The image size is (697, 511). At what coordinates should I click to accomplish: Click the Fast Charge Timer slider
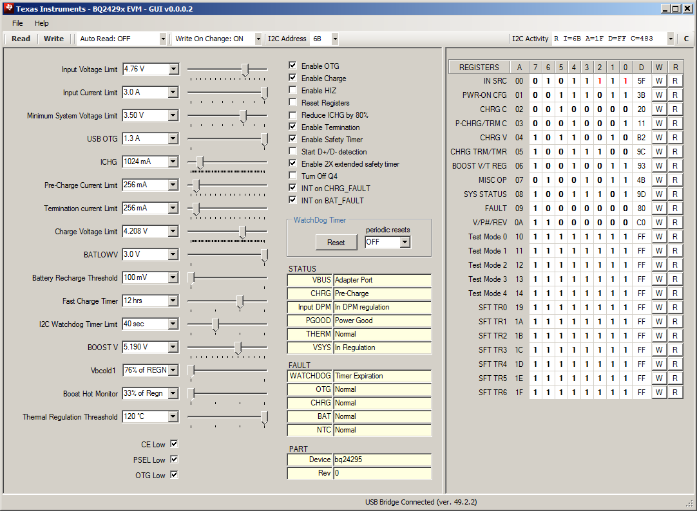pyautogui.click(x=227, y=302)
